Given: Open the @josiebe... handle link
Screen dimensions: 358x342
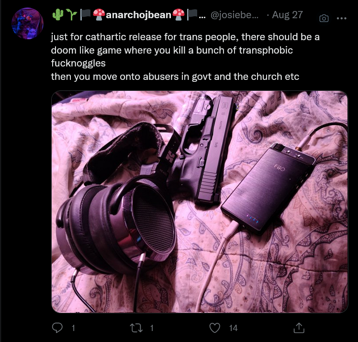Looking at the screenshot, I should pos(234,15).
